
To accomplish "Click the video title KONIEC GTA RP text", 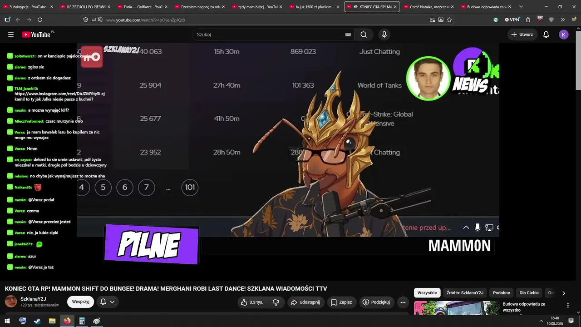I will pos(166,289).
